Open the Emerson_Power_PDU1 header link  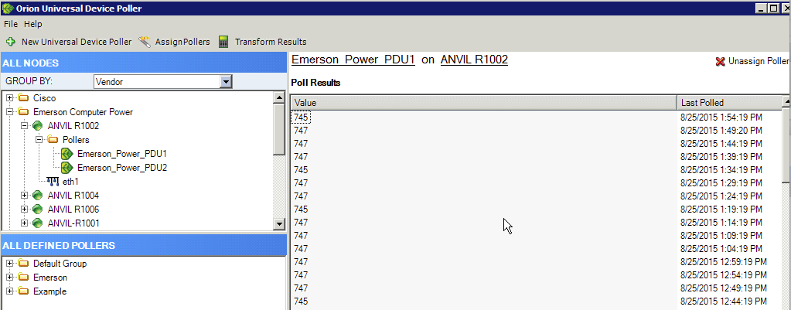[353, 60]
